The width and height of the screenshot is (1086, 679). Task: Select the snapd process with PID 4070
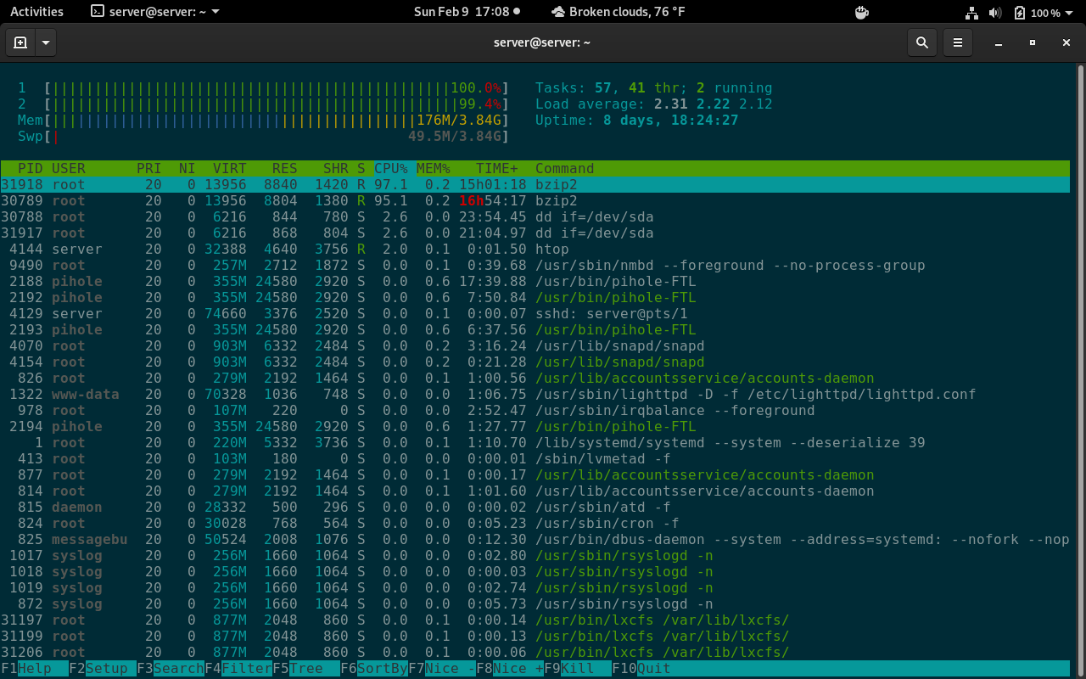coord(535,345)
